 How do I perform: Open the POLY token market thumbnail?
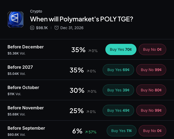click(16, 20)
